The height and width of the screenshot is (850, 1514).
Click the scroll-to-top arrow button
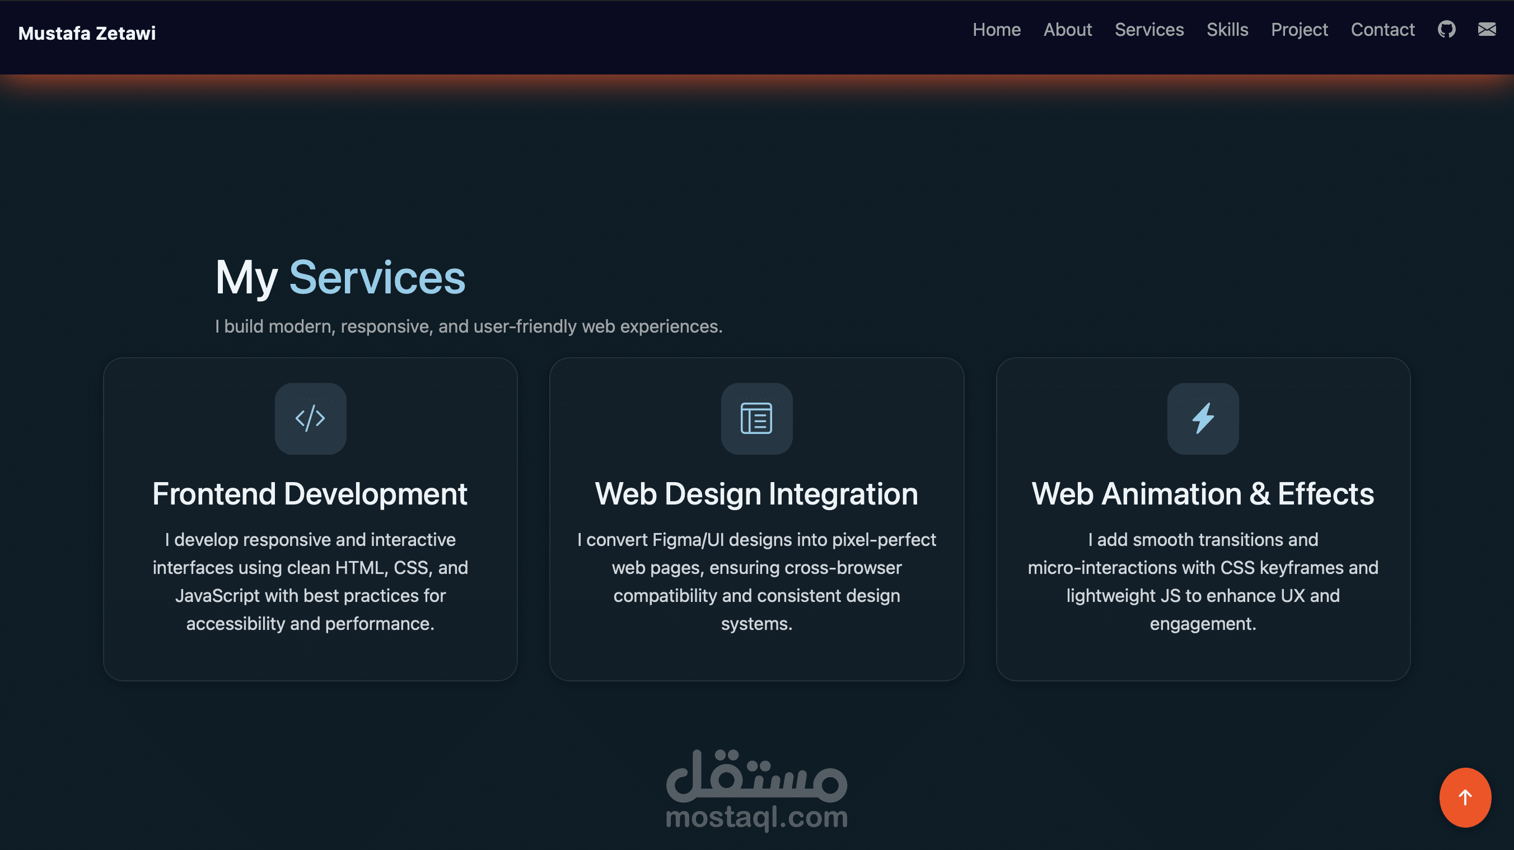click(1465, 797)
